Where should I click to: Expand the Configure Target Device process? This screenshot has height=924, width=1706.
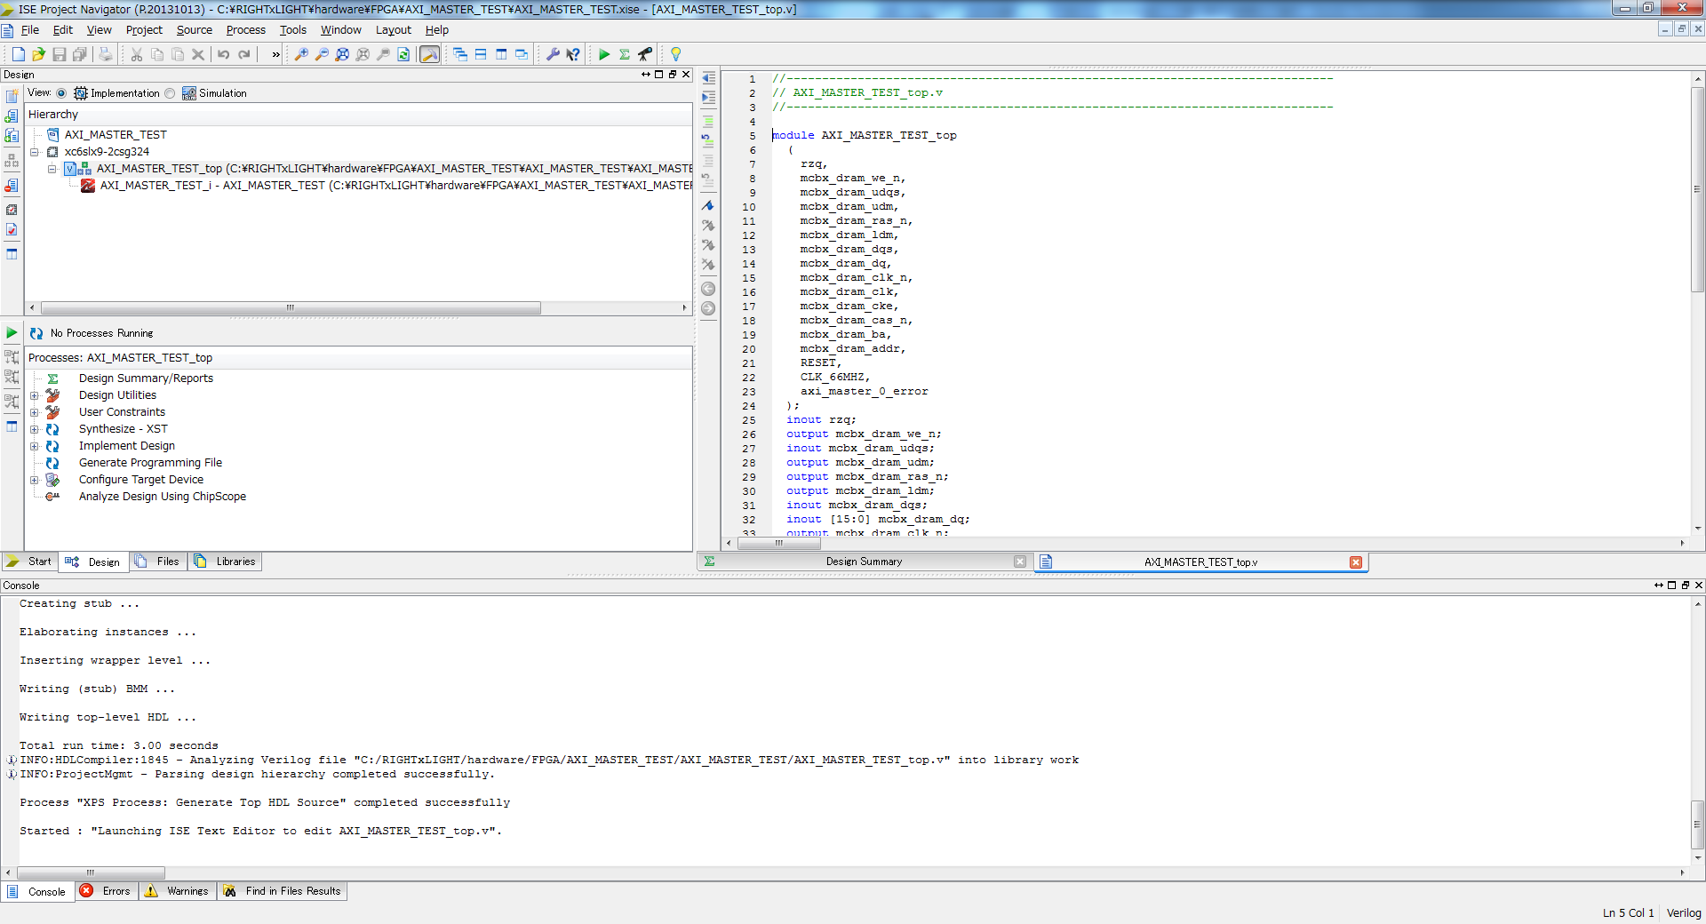[35, 480]
